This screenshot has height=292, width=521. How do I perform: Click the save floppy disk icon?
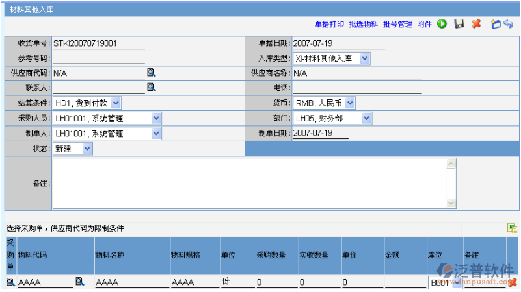click(459, 24)
